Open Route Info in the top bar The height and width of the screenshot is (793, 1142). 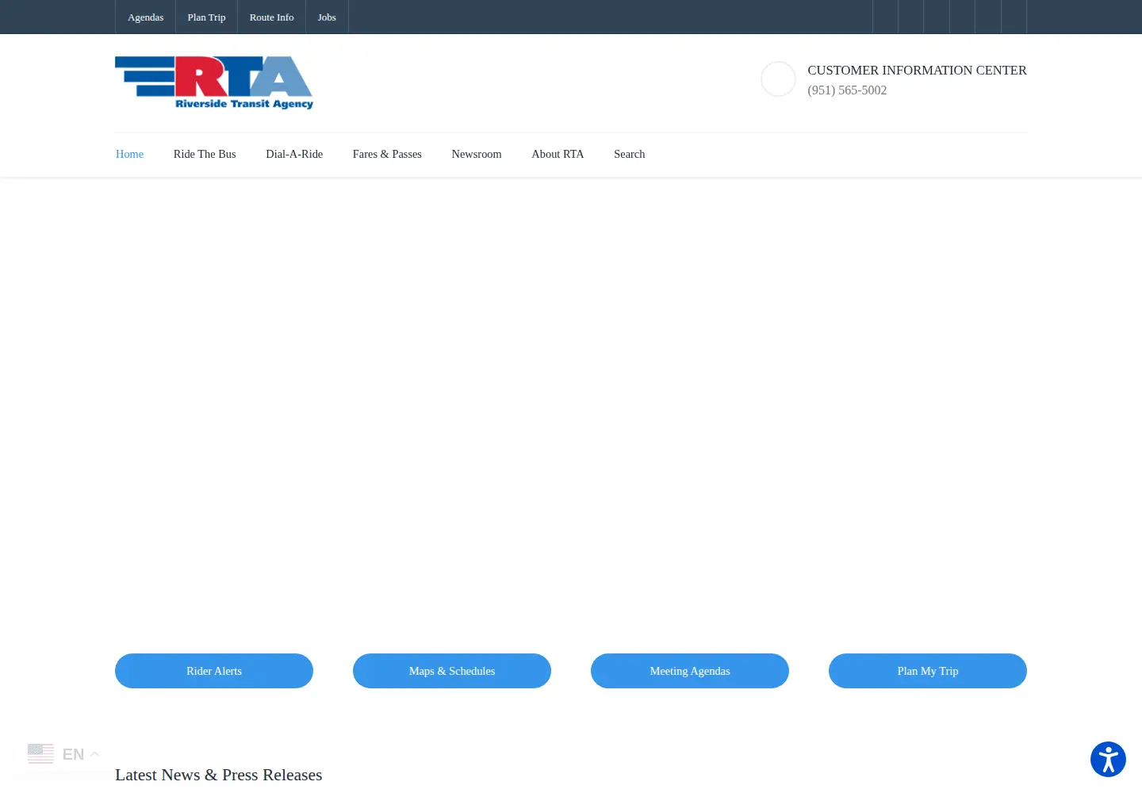[271, 17]
